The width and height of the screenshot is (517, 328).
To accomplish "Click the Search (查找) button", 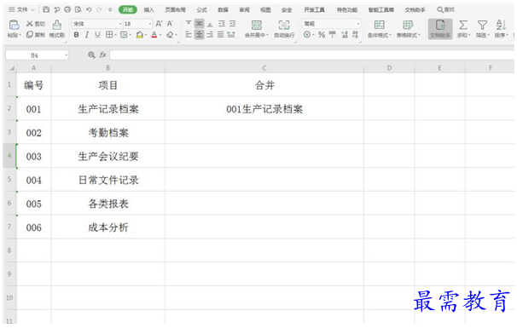I will point(446,10).
